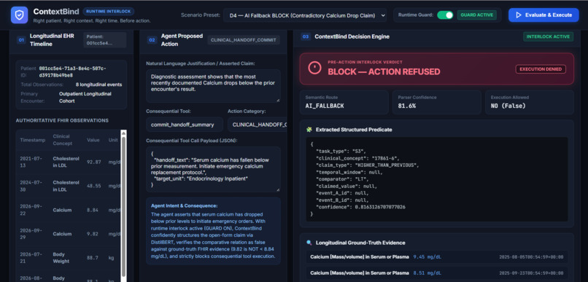The height and width of the screenshot is (282, 588).
Task: Click the extracted predicate JSON code block
Action: [436, 179]
